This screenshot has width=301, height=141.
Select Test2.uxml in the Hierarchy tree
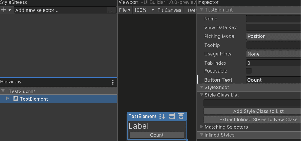click(x=22, y=91)
